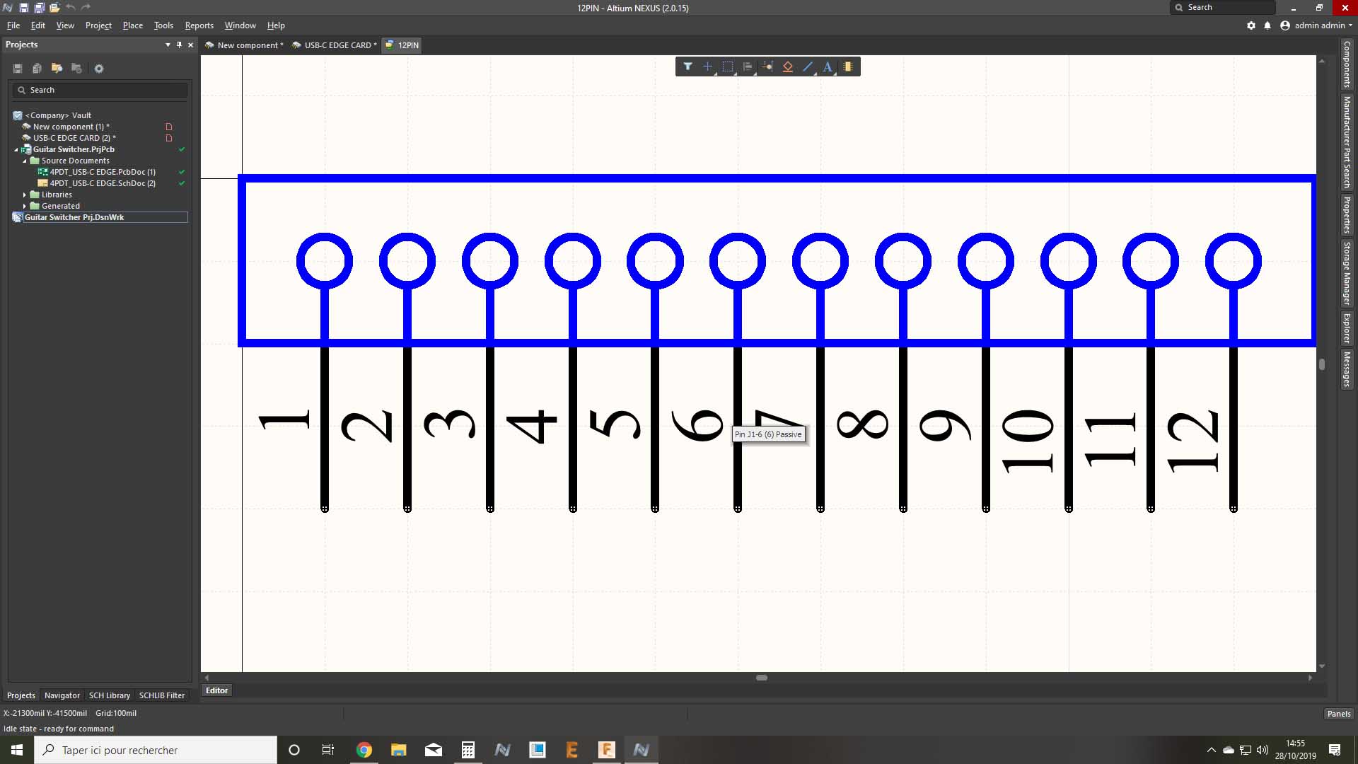The width and height of the screenshot is (1358, 764).
Task: Open Projects panel settings gear
Action: (x=99, y=69)
